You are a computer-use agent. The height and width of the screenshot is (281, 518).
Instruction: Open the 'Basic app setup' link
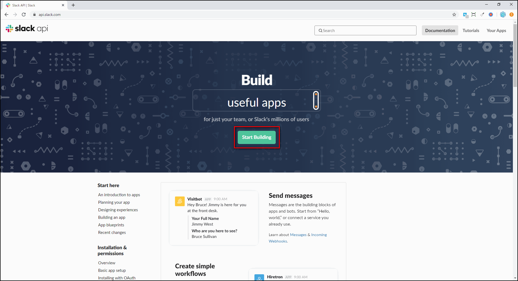pos(112,270)
